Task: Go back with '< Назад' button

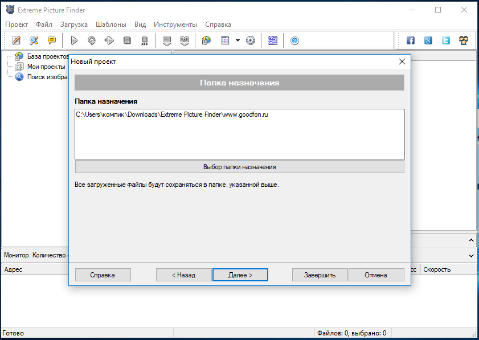Action: point(183,275)
